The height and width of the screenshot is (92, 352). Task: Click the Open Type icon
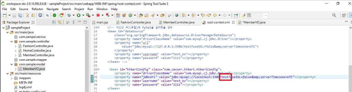141,15
